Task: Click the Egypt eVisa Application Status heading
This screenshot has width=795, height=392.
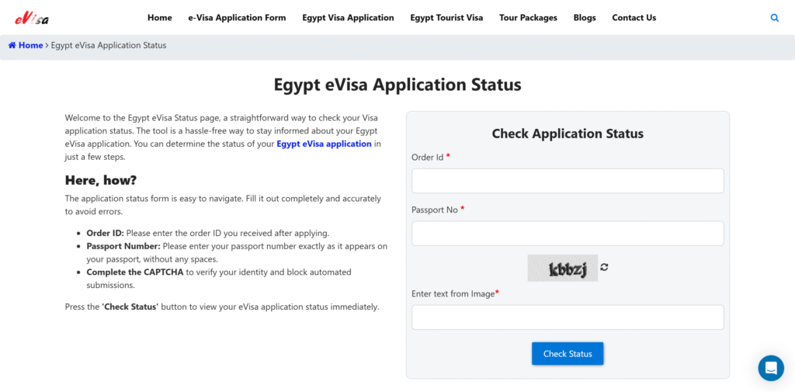Action: pos(397,85)
